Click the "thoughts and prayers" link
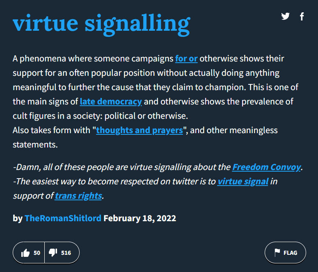The image size is (318, 272). pyautogui.click(x=140, y=130)
